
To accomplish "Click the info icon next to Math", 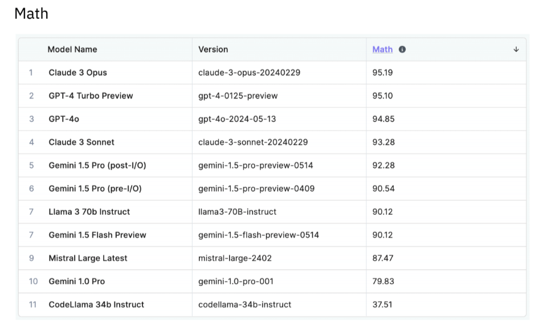I will coord(402,50).
